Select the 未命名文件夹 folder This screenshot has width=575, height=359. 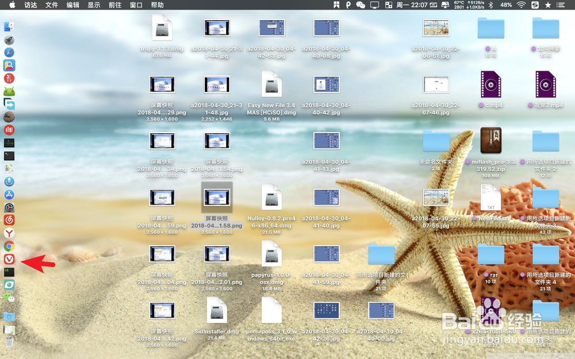coord(436,141)
